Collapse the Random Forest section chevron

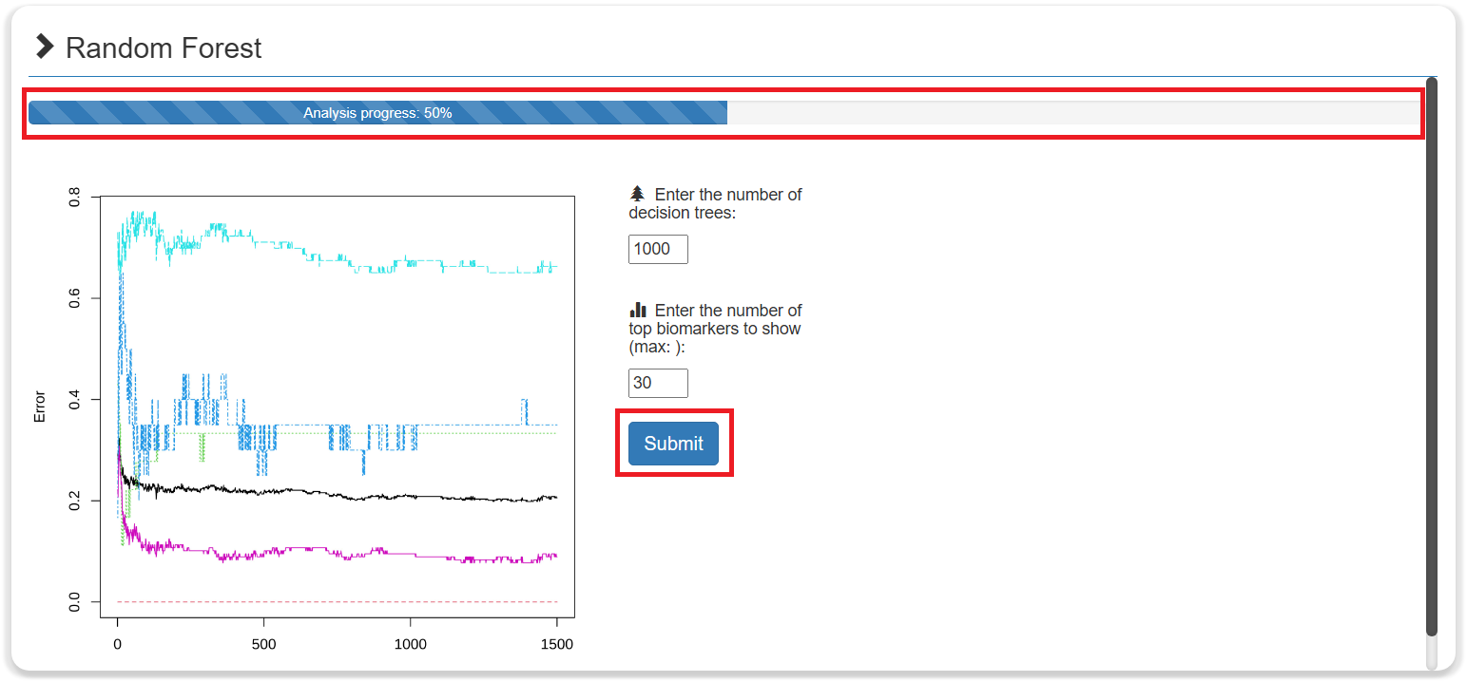point(45,47)
